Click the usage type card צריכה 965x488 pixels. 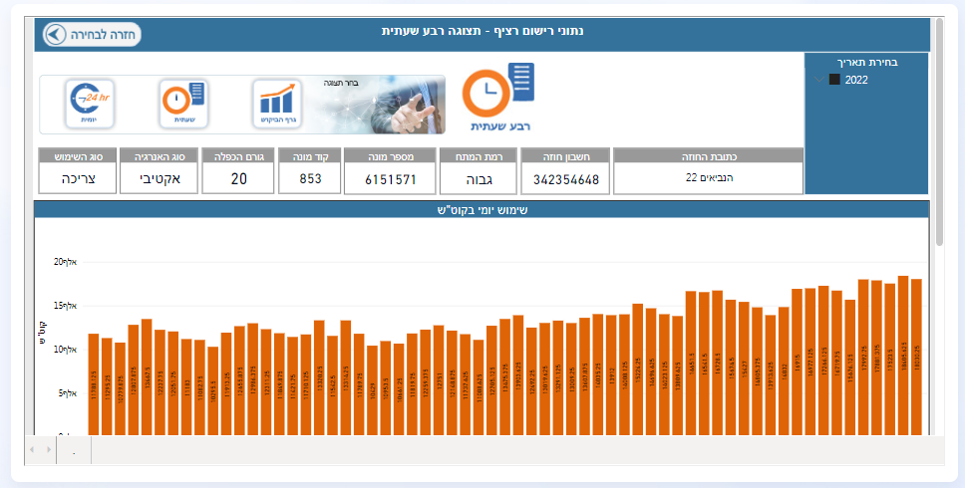click(77, 179)
